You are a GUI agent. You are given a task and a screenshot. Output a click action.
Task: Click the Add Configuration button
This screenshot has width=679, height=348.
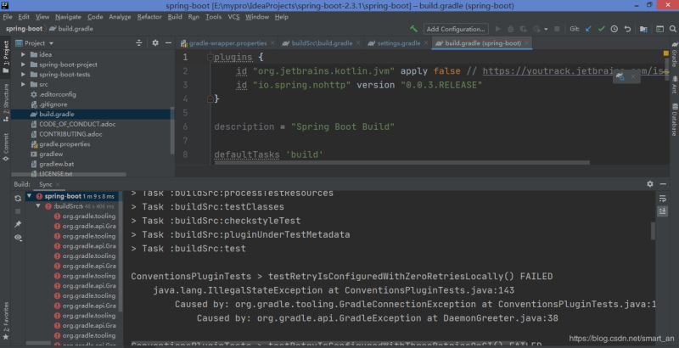(x=456, y=28)
